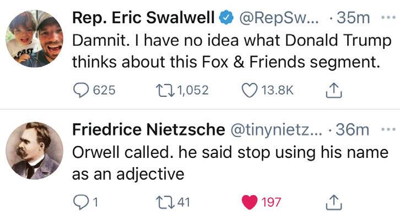Image resolution: width=400 pixels, height=216 pixels.
Task: Open Friedrice Nietzsche's profile avatar
Action: 35,151
